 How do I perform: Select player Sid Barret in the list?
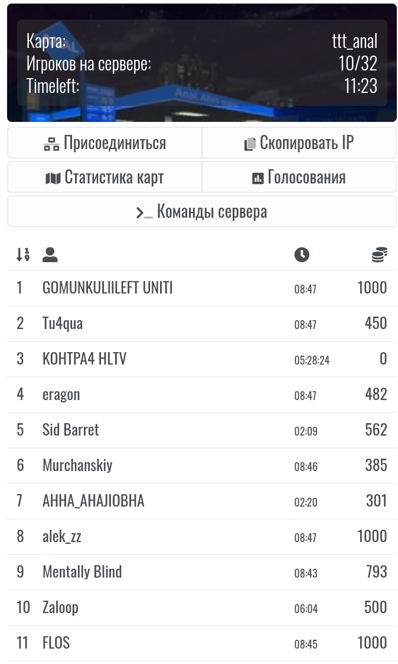pos(202,430)
